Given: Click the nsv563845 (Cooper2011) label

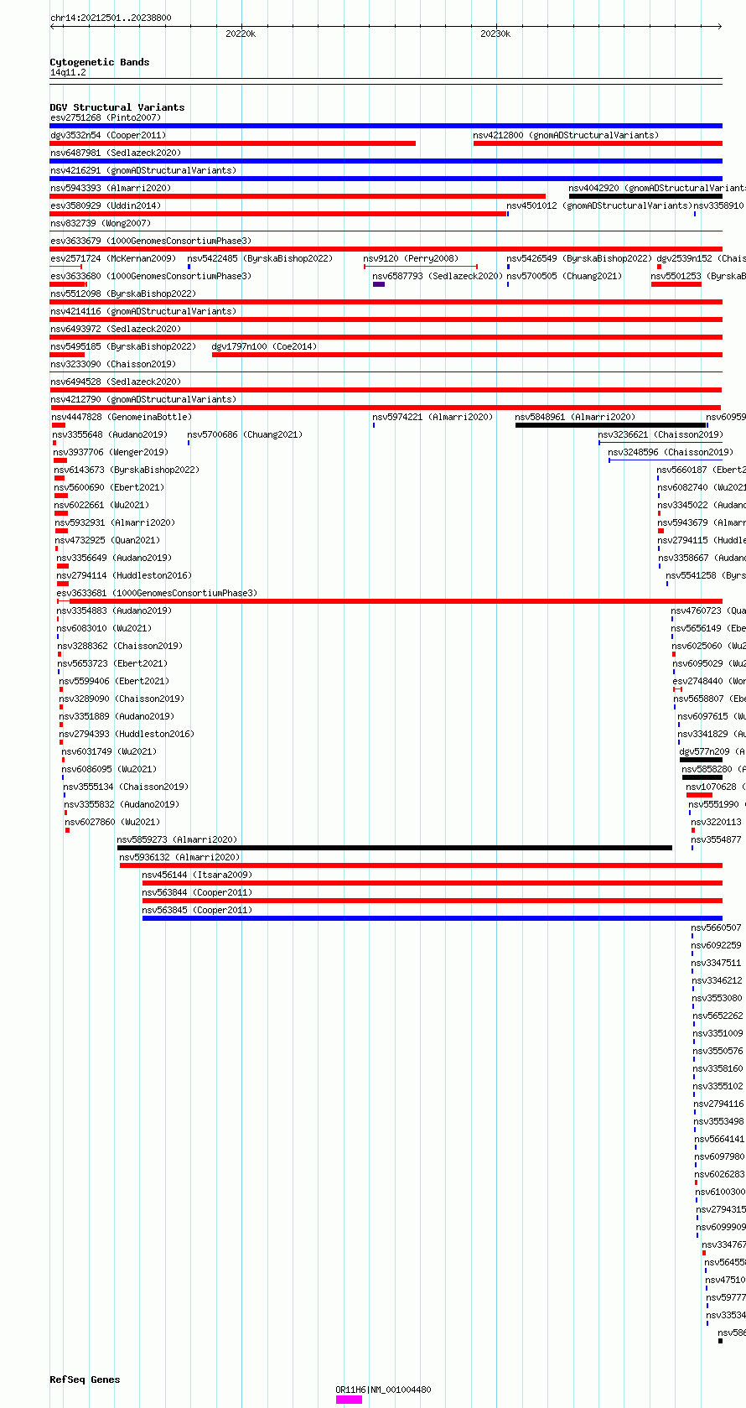Looking at the screenshot, I should click(x=197, y=910).
